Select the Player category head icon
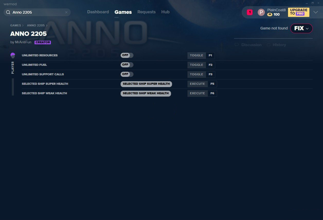The image size is (323, 220). (x=13, y=55)
